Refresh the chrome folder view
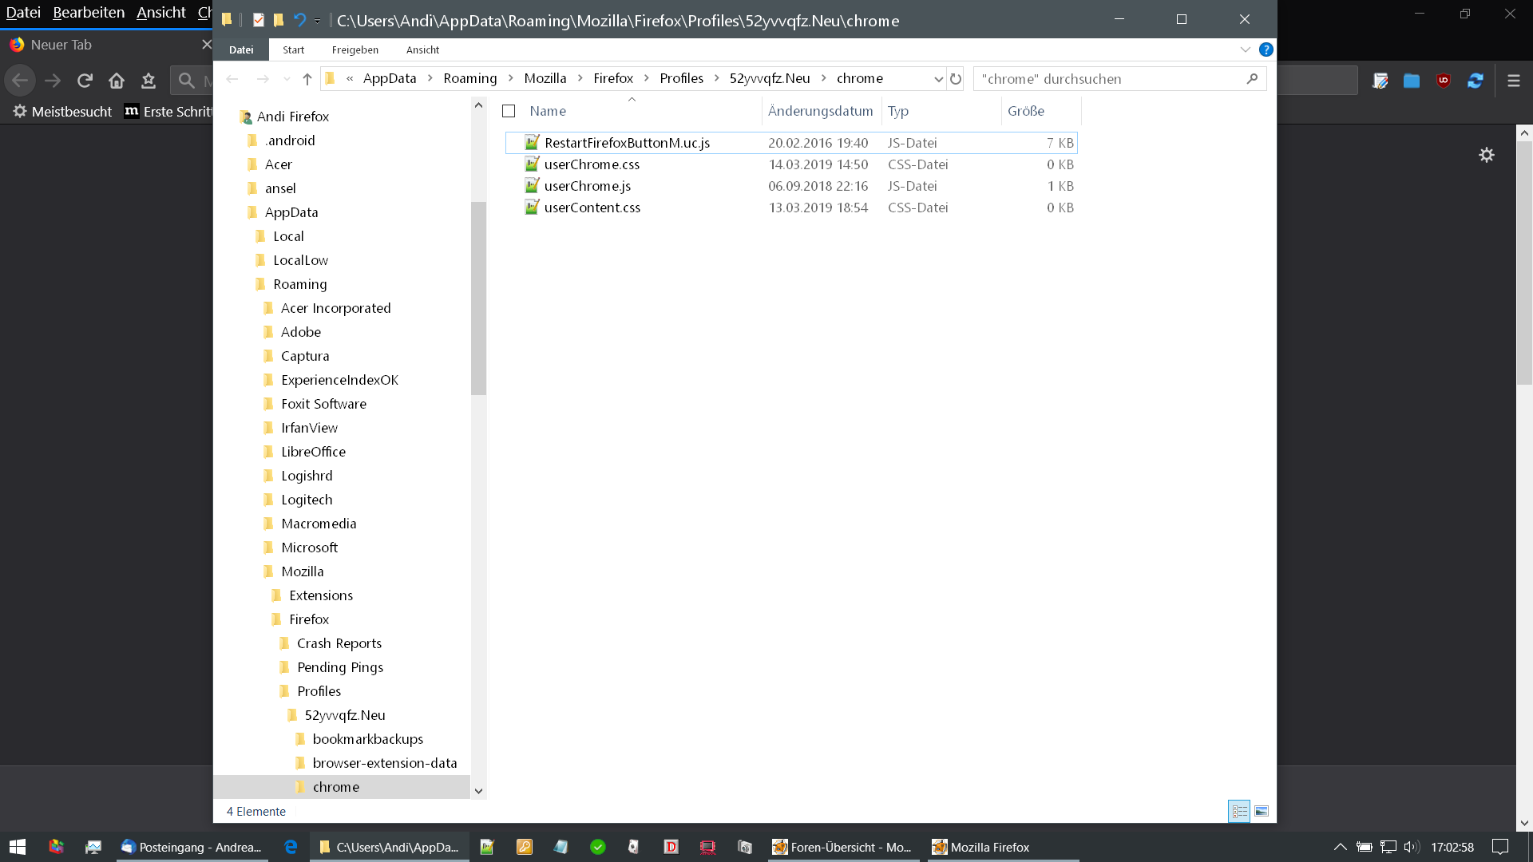This screenshot has height=862, width=1533. click(956, 79)
